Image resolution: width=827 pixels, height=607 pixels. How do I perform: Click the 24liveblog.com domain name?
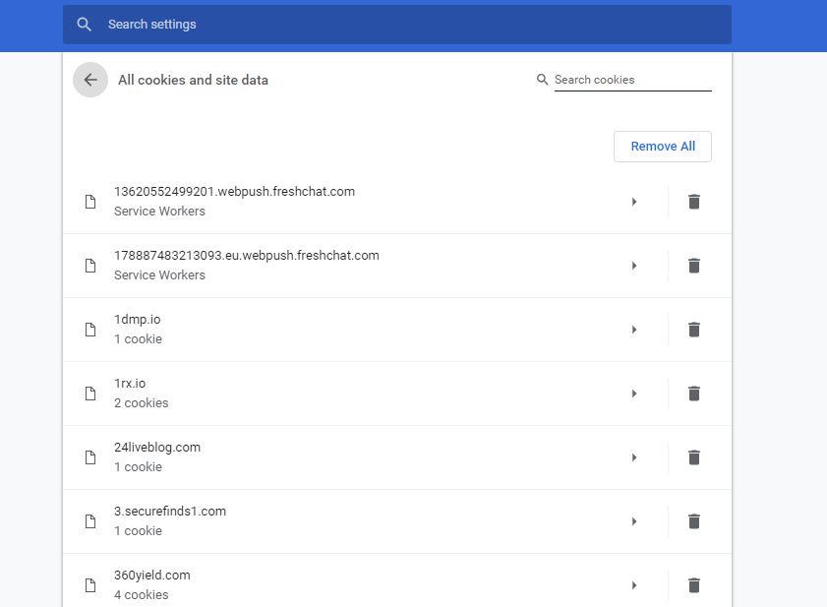pyautogui.click(x=157, y=447)
